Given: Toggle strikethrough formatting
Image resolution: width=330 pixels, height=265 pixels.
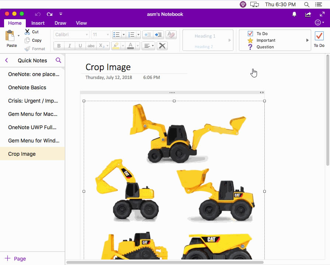Looking at the screenshot, I should pos(91,45).
